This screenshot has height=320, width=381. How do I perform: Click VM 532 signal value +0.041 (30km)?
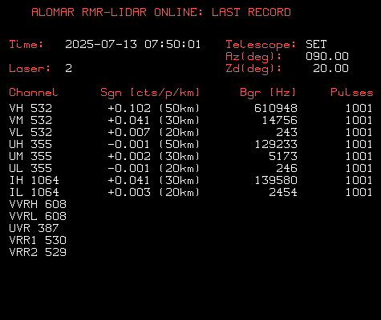click(154, 120)
